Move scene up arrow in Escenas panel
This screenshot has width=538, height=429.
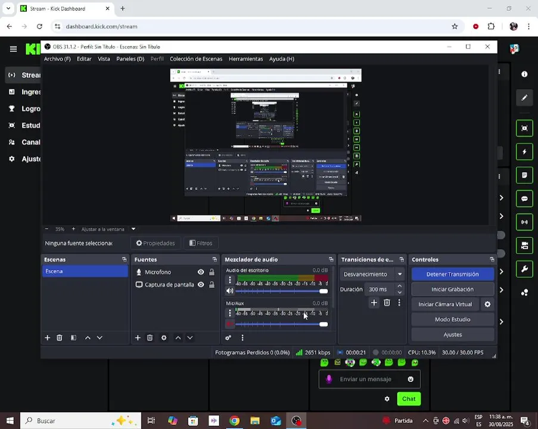click(x=88, y=338)
